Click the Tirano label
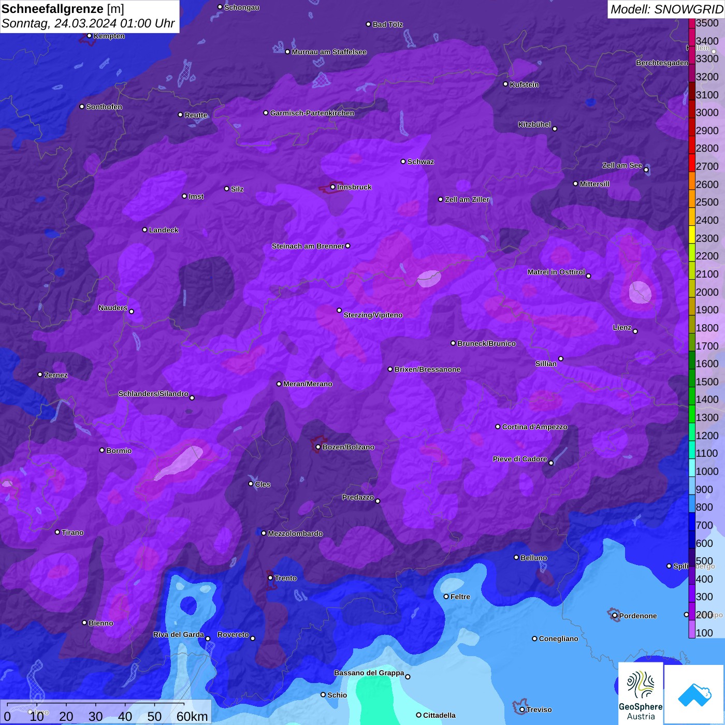The width and height of the screenshot is (725, 725). click(72, 532)
